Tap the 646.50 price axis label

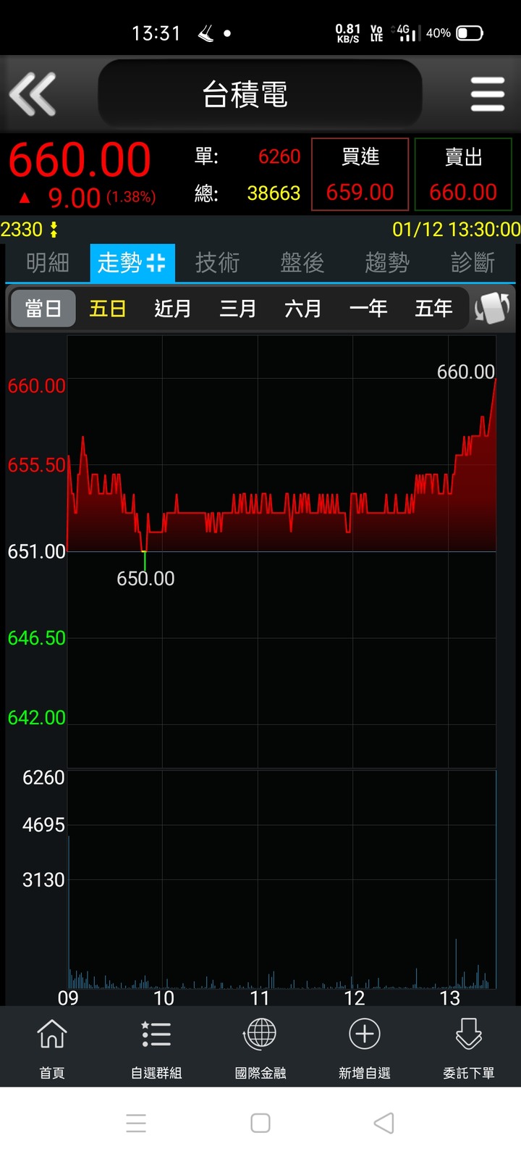pos(36,638)
